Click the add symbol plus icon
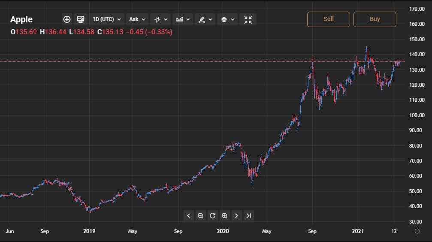 (67, 19)
